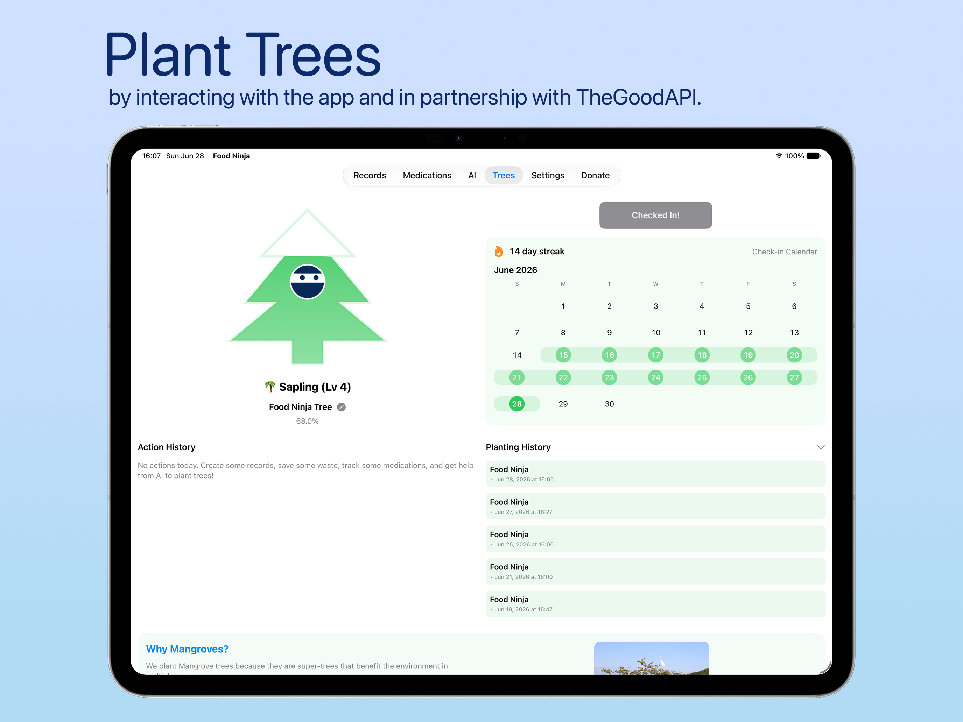Tap checked-in day 21 on calendar
Screen dimensions: 963x722
click(x=517, y=377)
